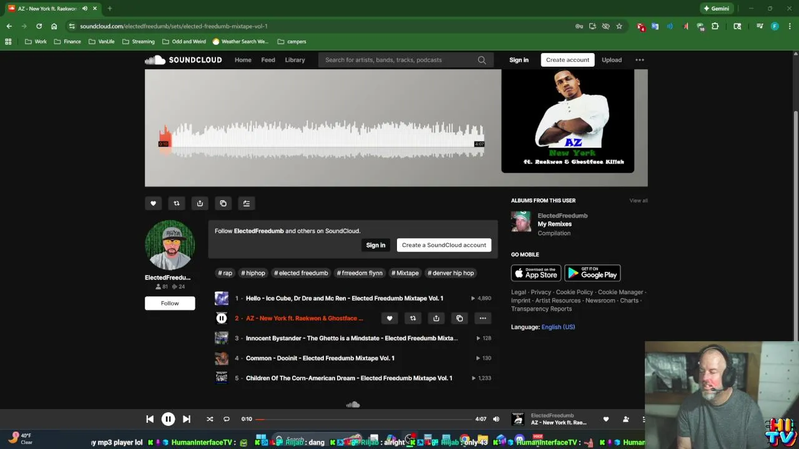The image size is (799, 449).
Task: Open the Home nav item
Action: point(243,60)
